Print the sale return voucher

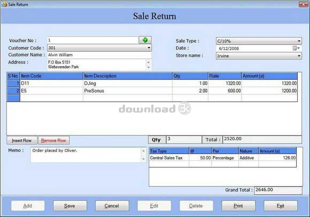pyautogui.click(x=238, y=206)
